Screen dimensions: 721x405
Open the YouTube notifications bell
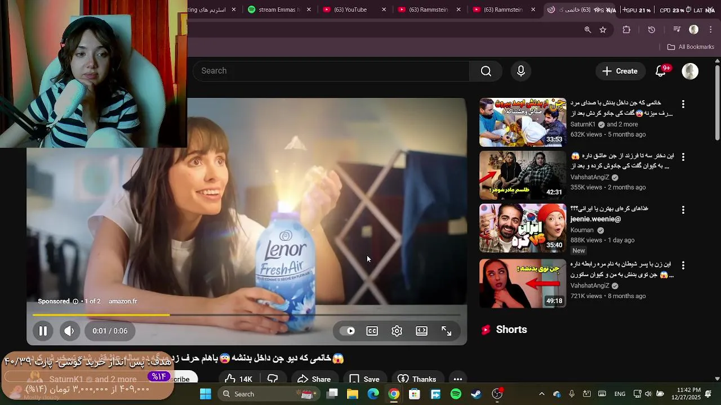(662, 71)
